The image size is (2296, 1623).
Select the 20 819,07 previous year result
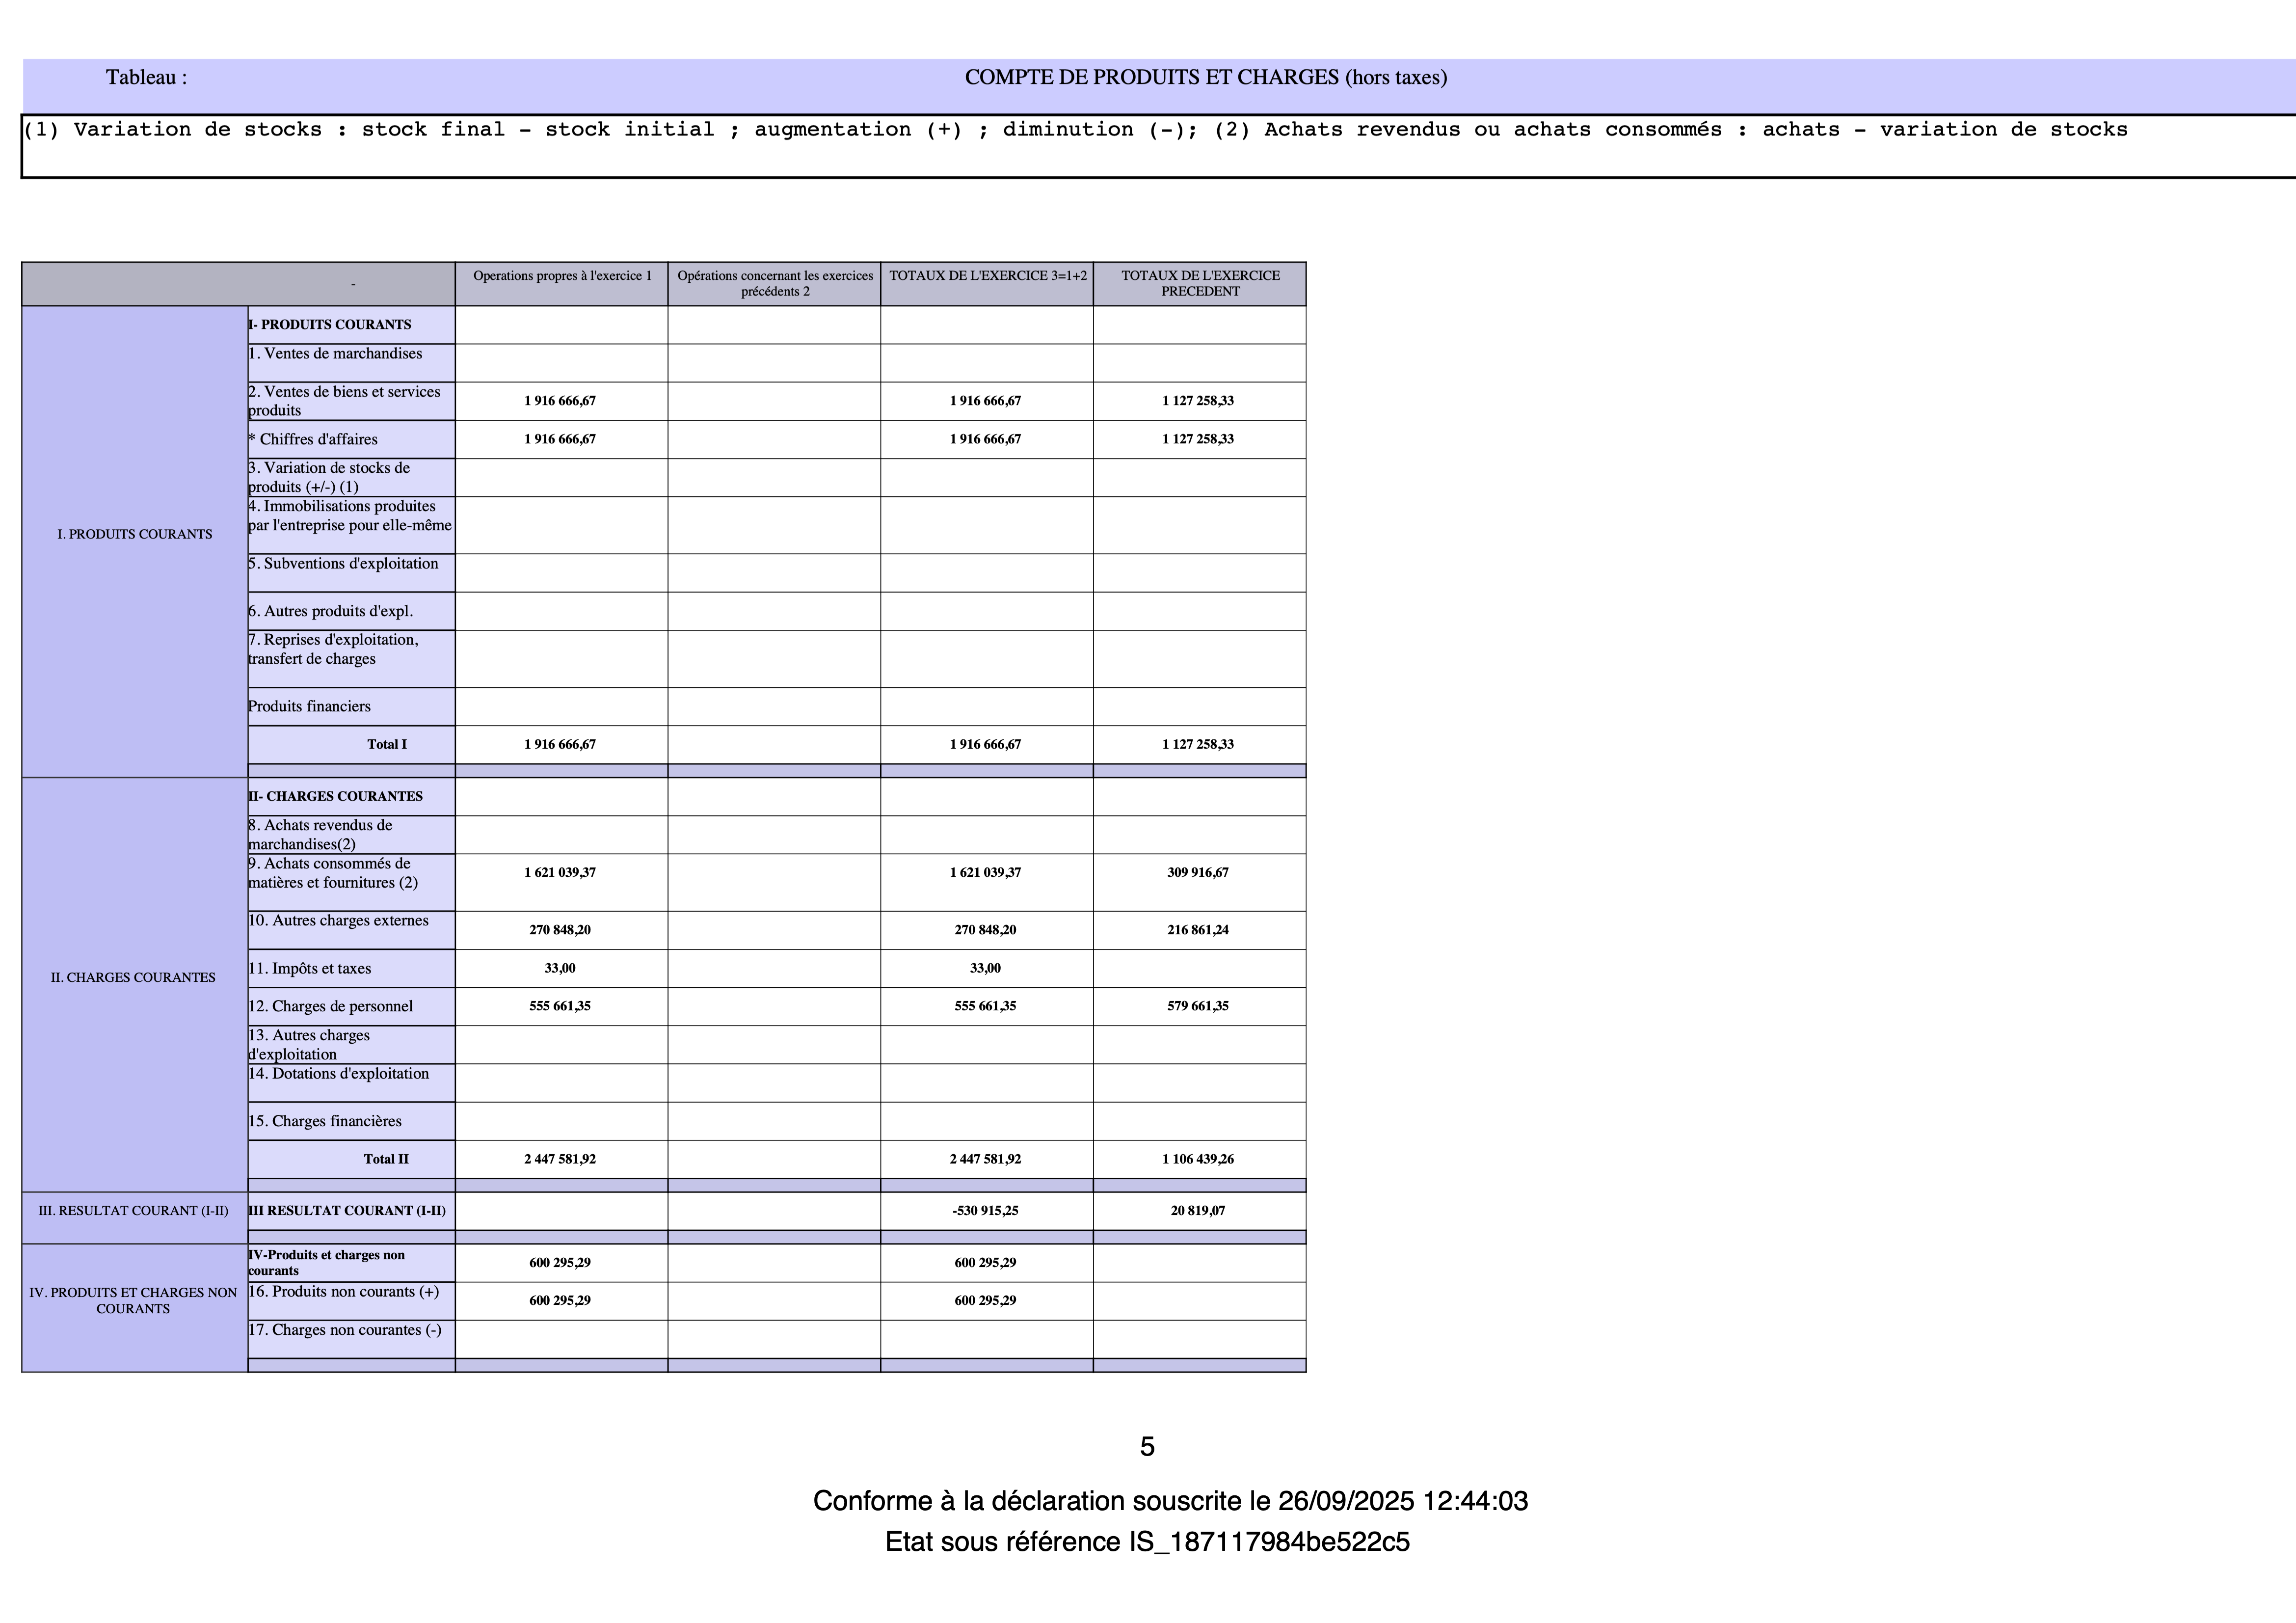(1198, 1211)
